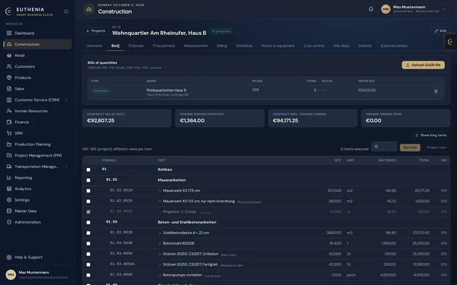Image resolution: width=457 pixels, height=285 pixels.
Task: Open Rohbauarbeiten Haus B contract row
Action: tap(266, 92)
